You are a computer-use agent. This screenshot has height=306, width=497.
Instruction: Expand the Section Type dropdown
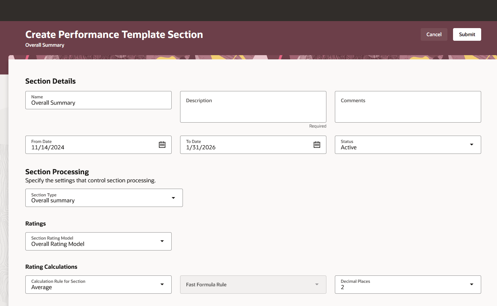173,198
